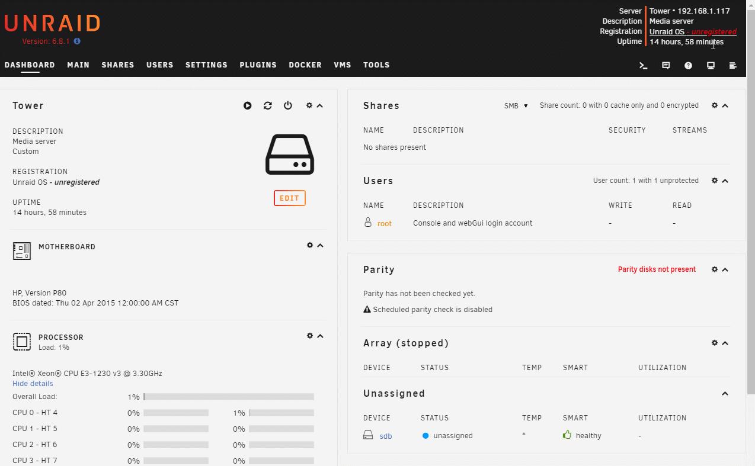This screenshot has width=755, height=466.
Task: Click the Edit button under server icon
Action: [289, 198]
